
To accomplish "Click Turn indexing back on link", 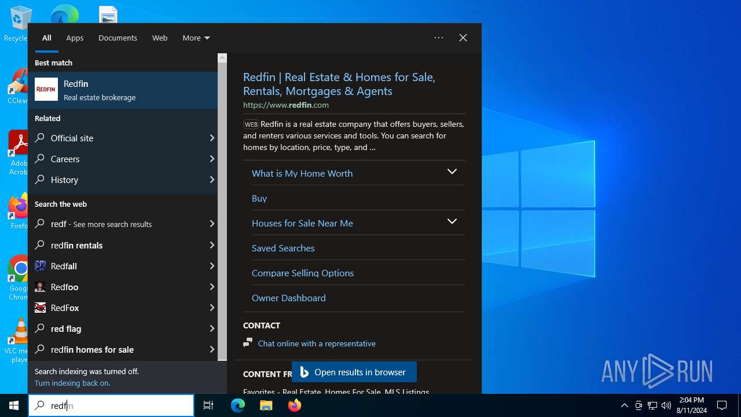I will click(x=72, y=383).
